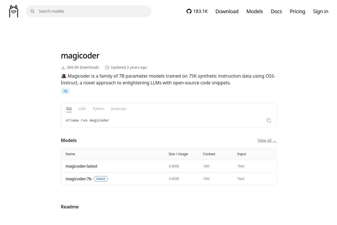Click Text in the magicoder:latest row
Viewport: 337px width, 225px height.
tap(241, 166)
